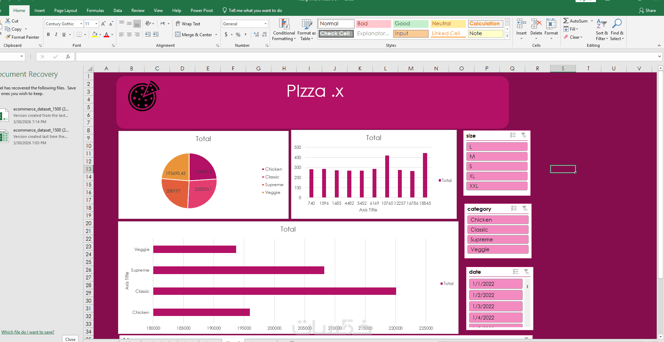Toggle multi-select on size slicer
The height and width of the screenshot is (342, 664).
[513, 135]
